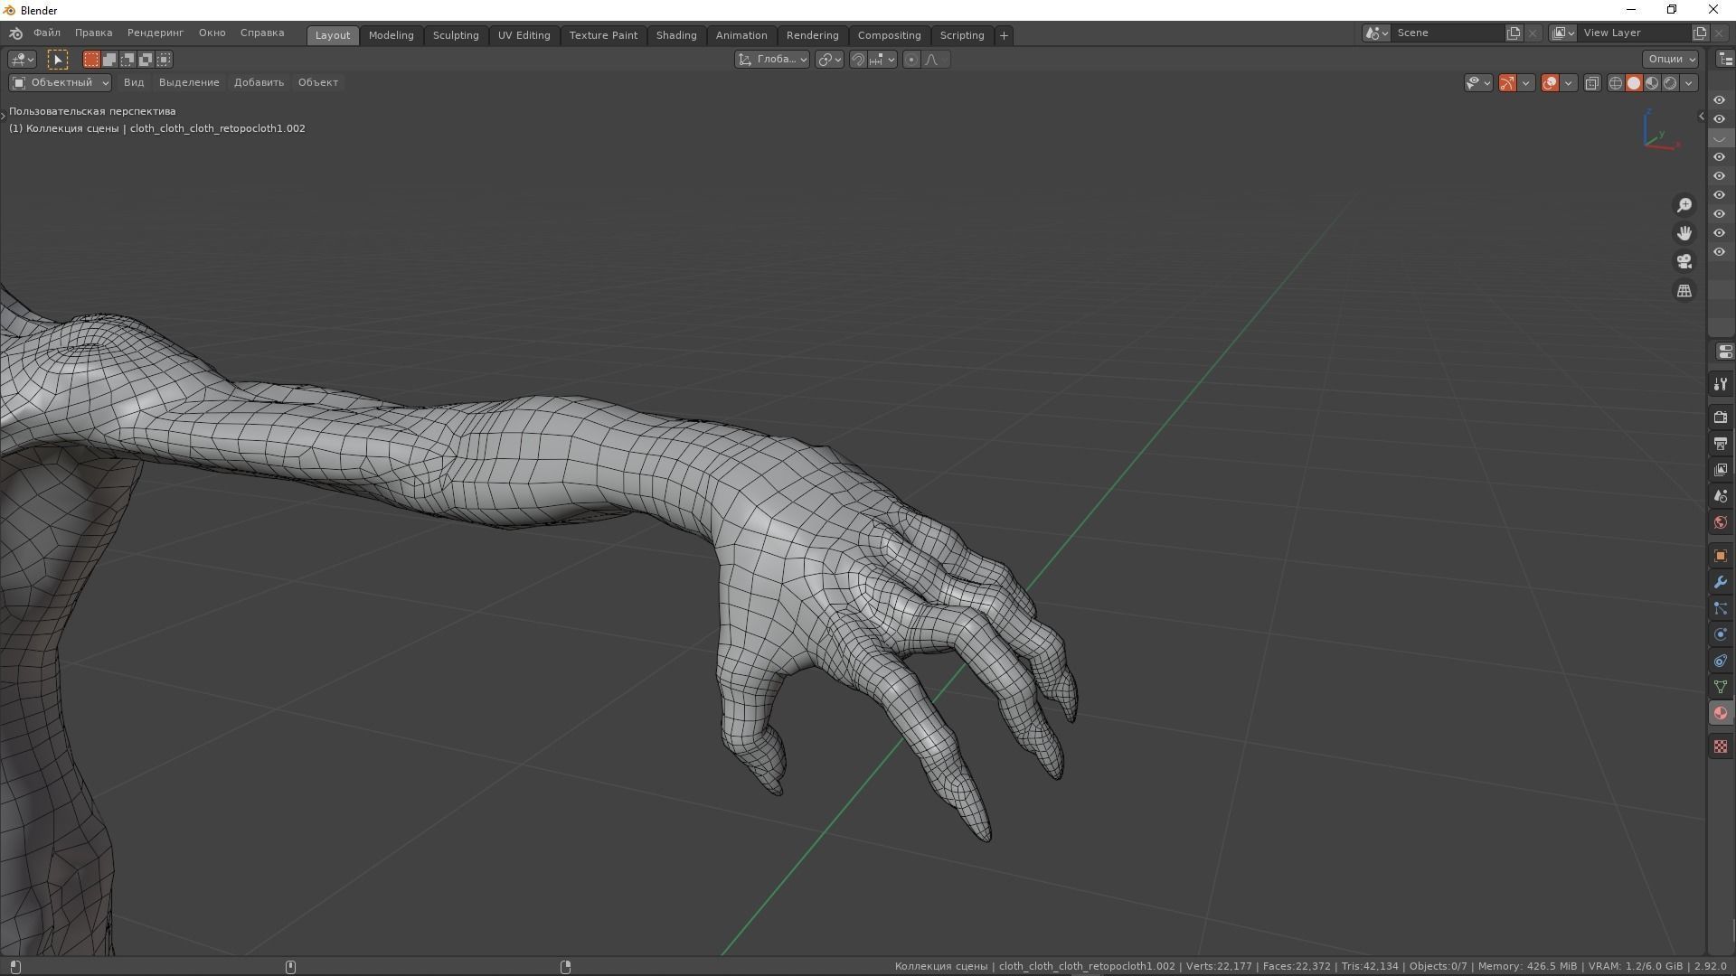Toggle viewport gizmos display button
1736x976 pixels.
[x=1507, y=83]
